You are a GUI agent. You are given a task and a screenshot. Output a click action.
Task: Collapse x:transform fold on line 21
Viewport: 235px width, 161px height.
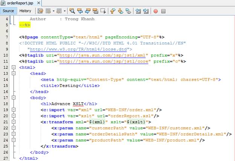pos(14,122)
